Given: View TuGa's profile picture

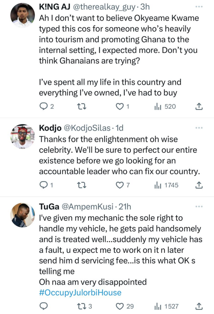Looking at the screenshot, I should (x=23, y=215).
